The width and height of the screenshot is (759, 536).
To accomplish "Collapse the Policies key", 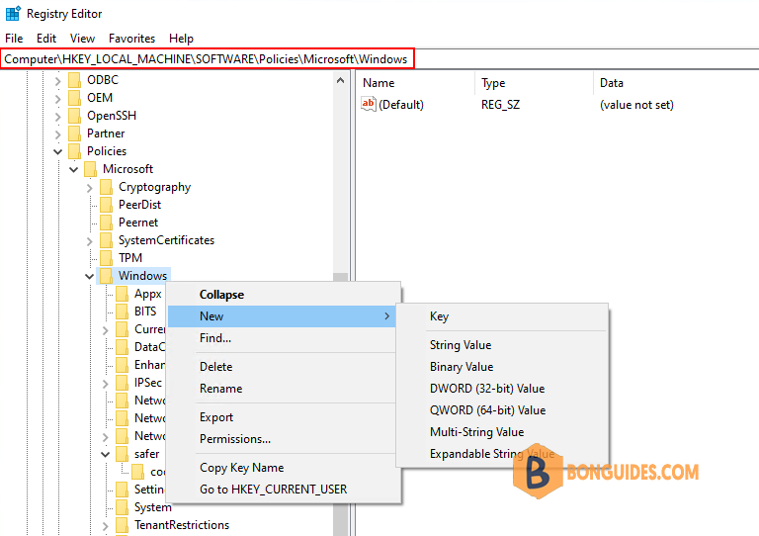I will click(x=57, y=152).
